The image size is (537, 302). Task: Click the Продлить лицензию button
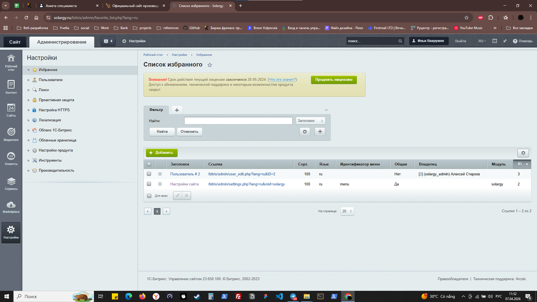334,80
